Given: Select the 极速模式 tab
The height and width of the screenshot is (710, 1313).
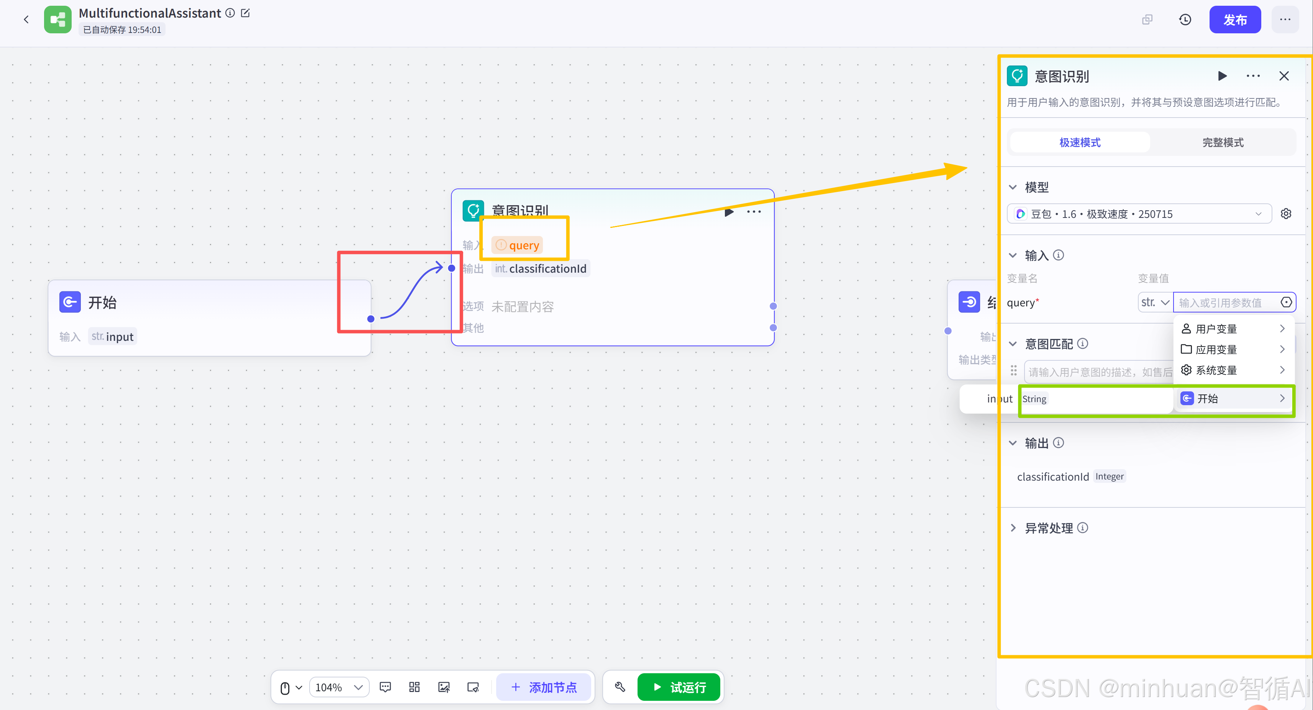Looking at the screenshot, I should [x=1080, y=142].
